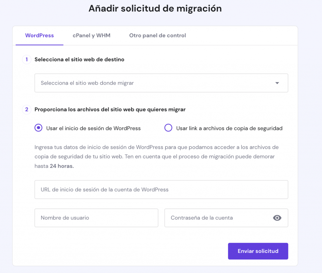Viewport: 322px width, 273px height.
Task: Open the 'cPanel y WHM' tab
Action: click(92, 36)
